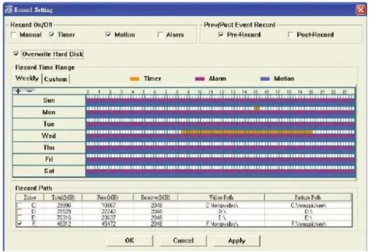This screenshot has width=369, height=252.
Task: Select the Fri row label
Action: pyautogui.click(x=49, y=160)
